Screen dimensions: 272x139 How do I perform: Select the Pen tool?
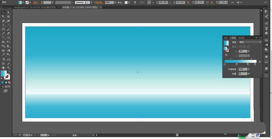point(3,21)
